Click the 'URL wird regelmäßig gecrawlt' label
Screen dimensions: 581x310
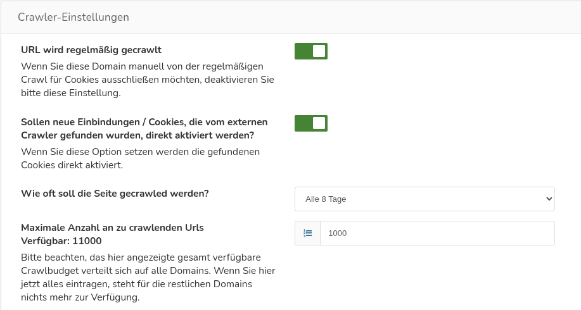pyautogui.click(x=91, y=49)
